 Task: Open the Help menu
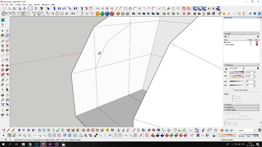[x=53, y=4]
